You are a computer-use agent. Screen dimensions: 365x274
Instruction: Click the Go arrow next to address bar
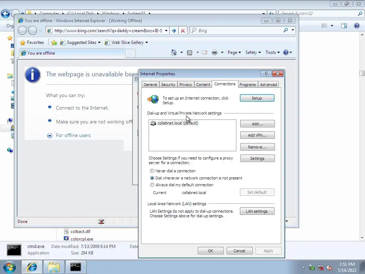174,31
